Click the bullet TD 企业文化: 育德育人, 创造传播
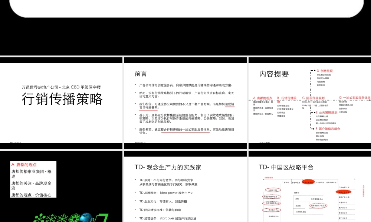The width and height of the screenshot is (371, 222). pos(163,201)
